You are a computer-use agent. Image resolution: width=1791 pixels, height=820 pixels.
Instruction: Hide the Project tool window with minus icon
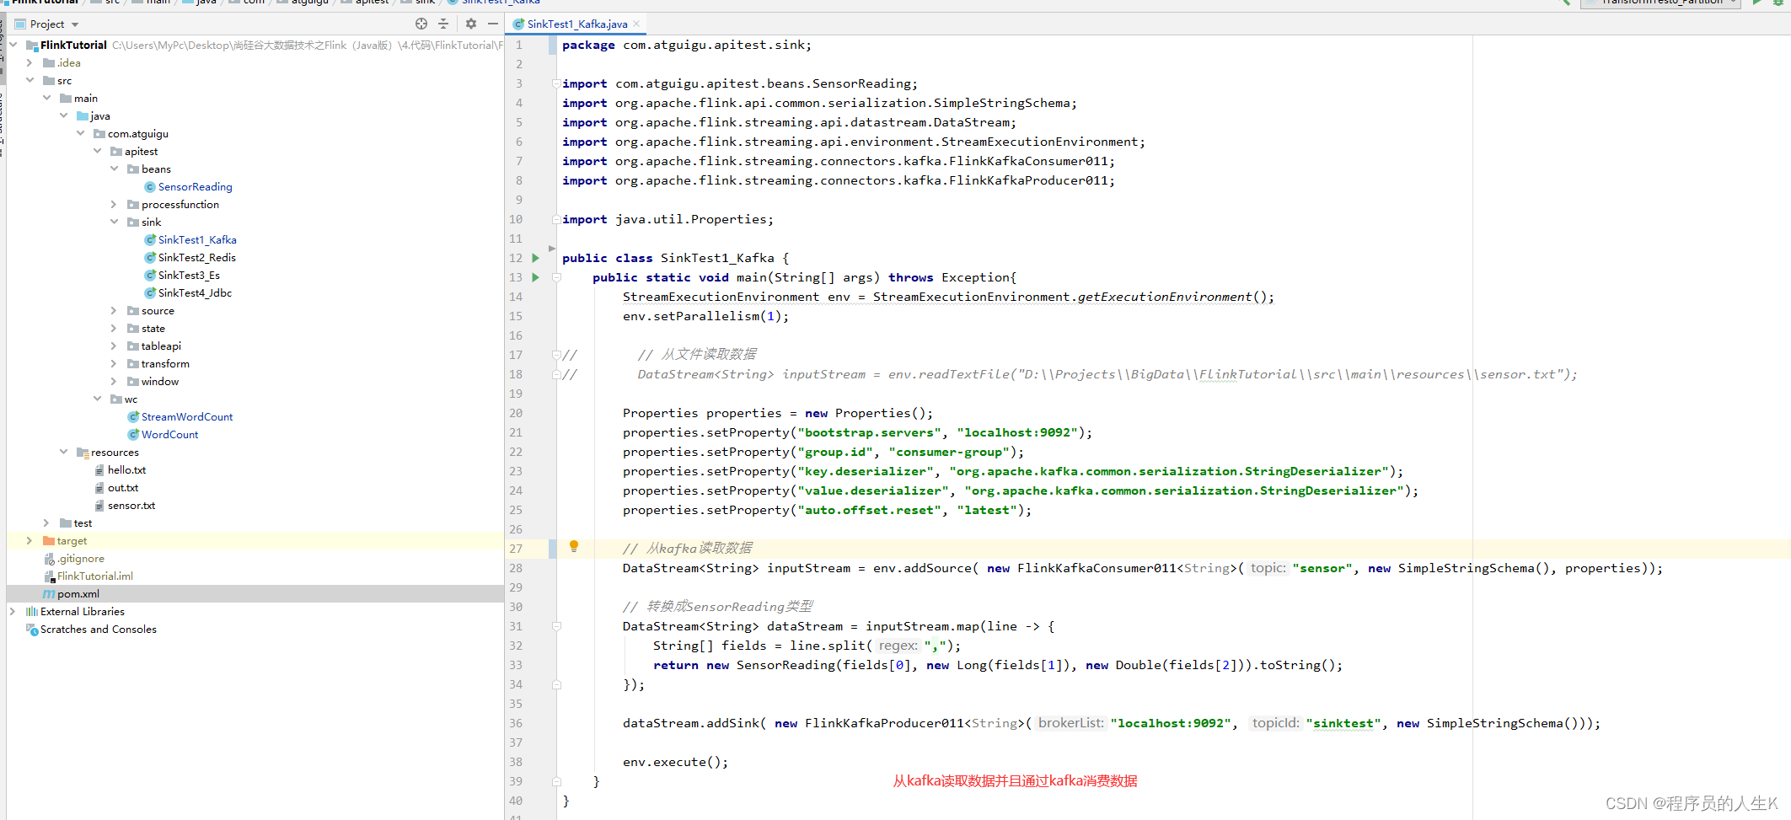pyautogui.click(x=493, y=24)
